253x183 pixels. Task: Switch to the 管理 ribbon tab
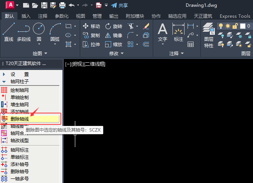[x=97, y=16]
